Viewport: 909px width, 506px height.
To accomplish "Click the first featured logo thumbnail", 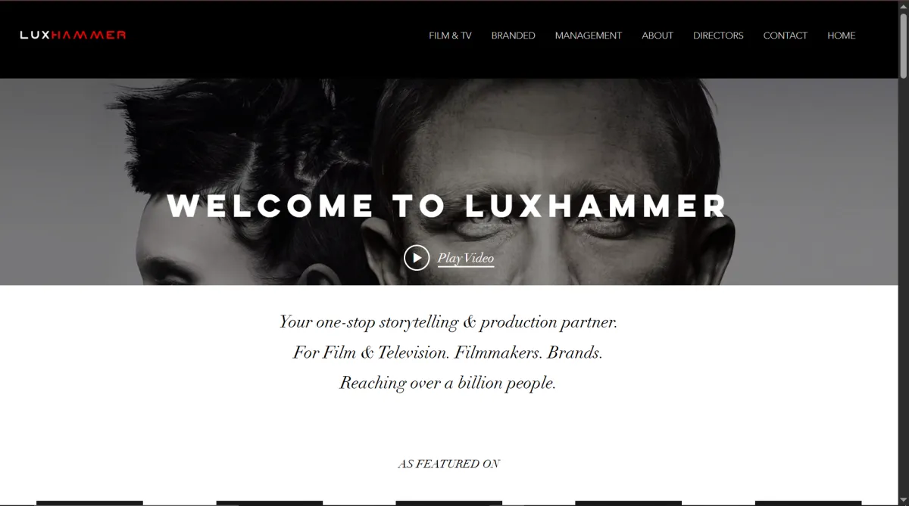I will tap(89, 503).
